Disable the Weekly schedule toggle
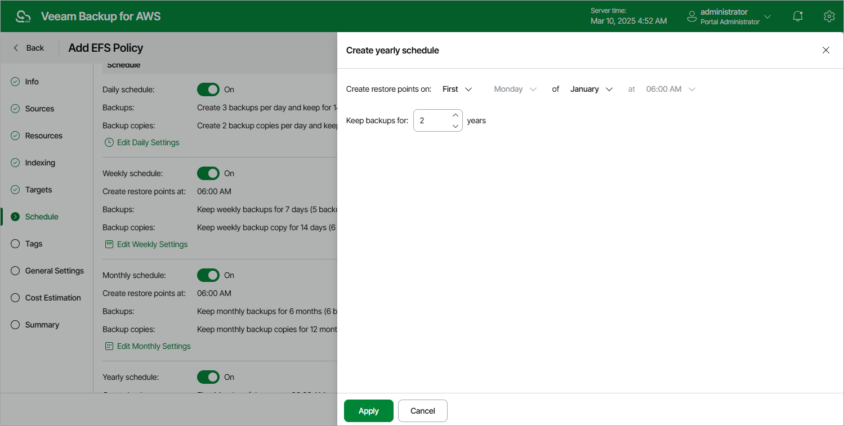The height and width of the screenshot is (426, 844). (x=208, y=173)
